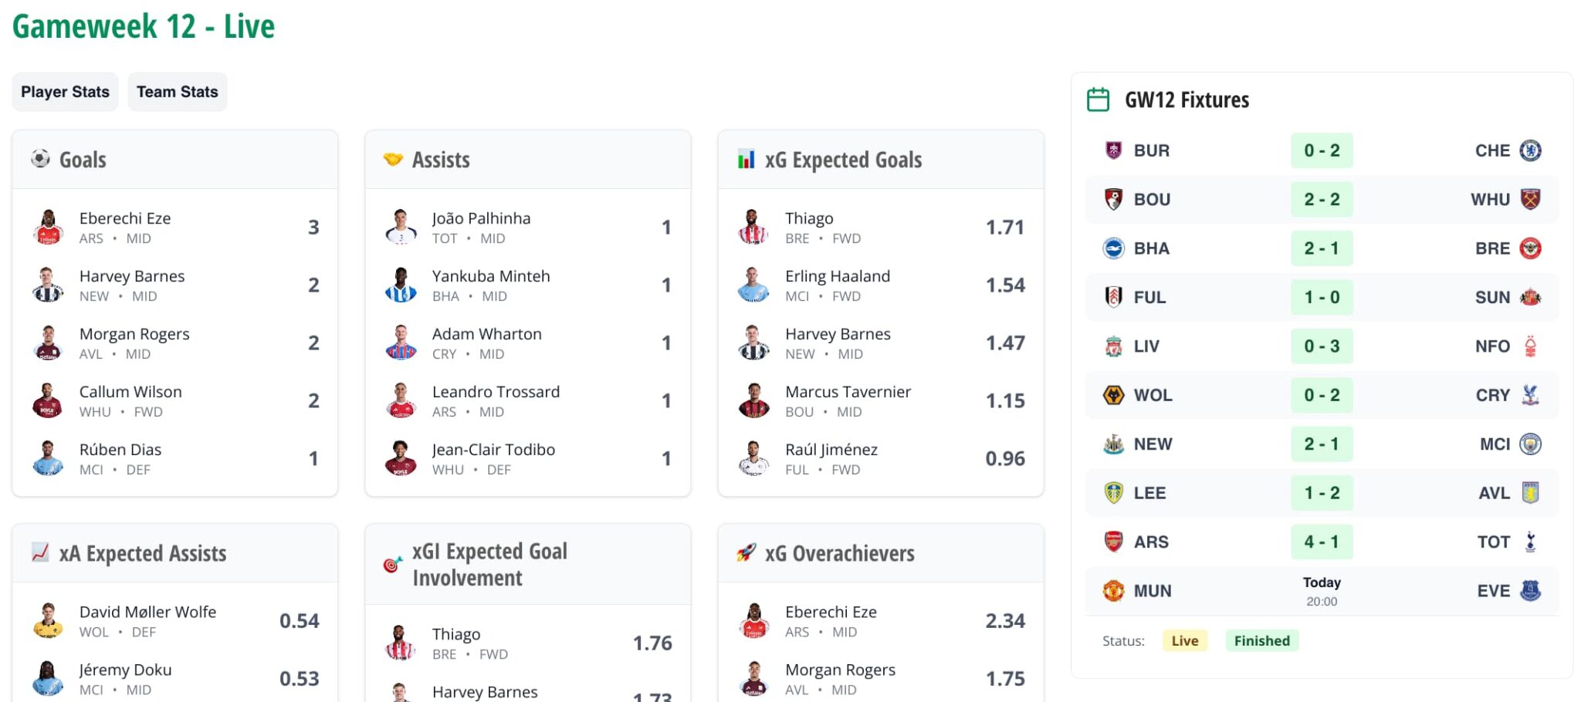Viewport: 1581px width, 702px height.
Task: Click the Chelsea club crest in fixtures
Action: 1532,150
